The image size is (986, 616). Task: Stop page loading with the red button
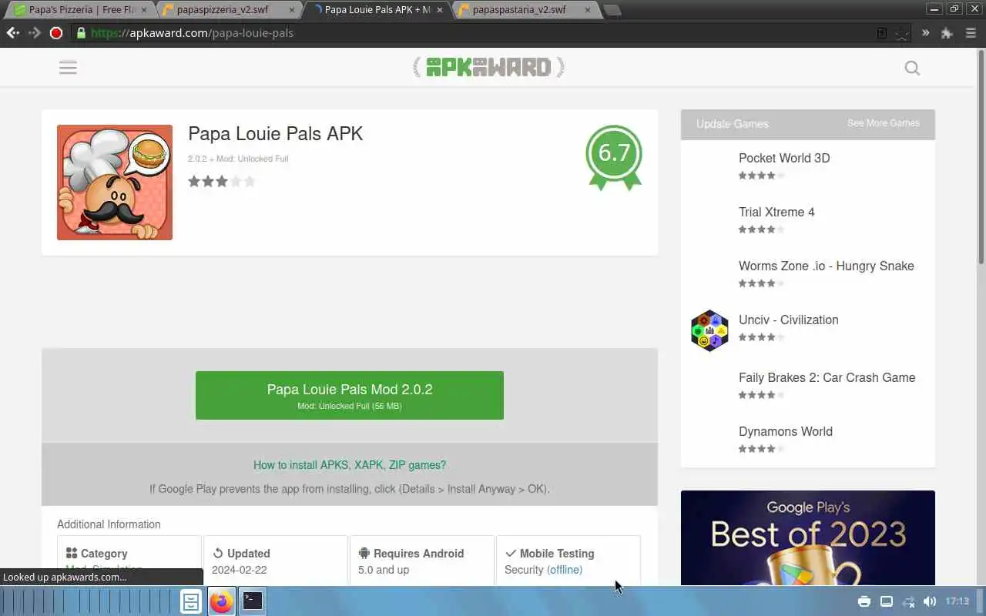pos(56,33)
